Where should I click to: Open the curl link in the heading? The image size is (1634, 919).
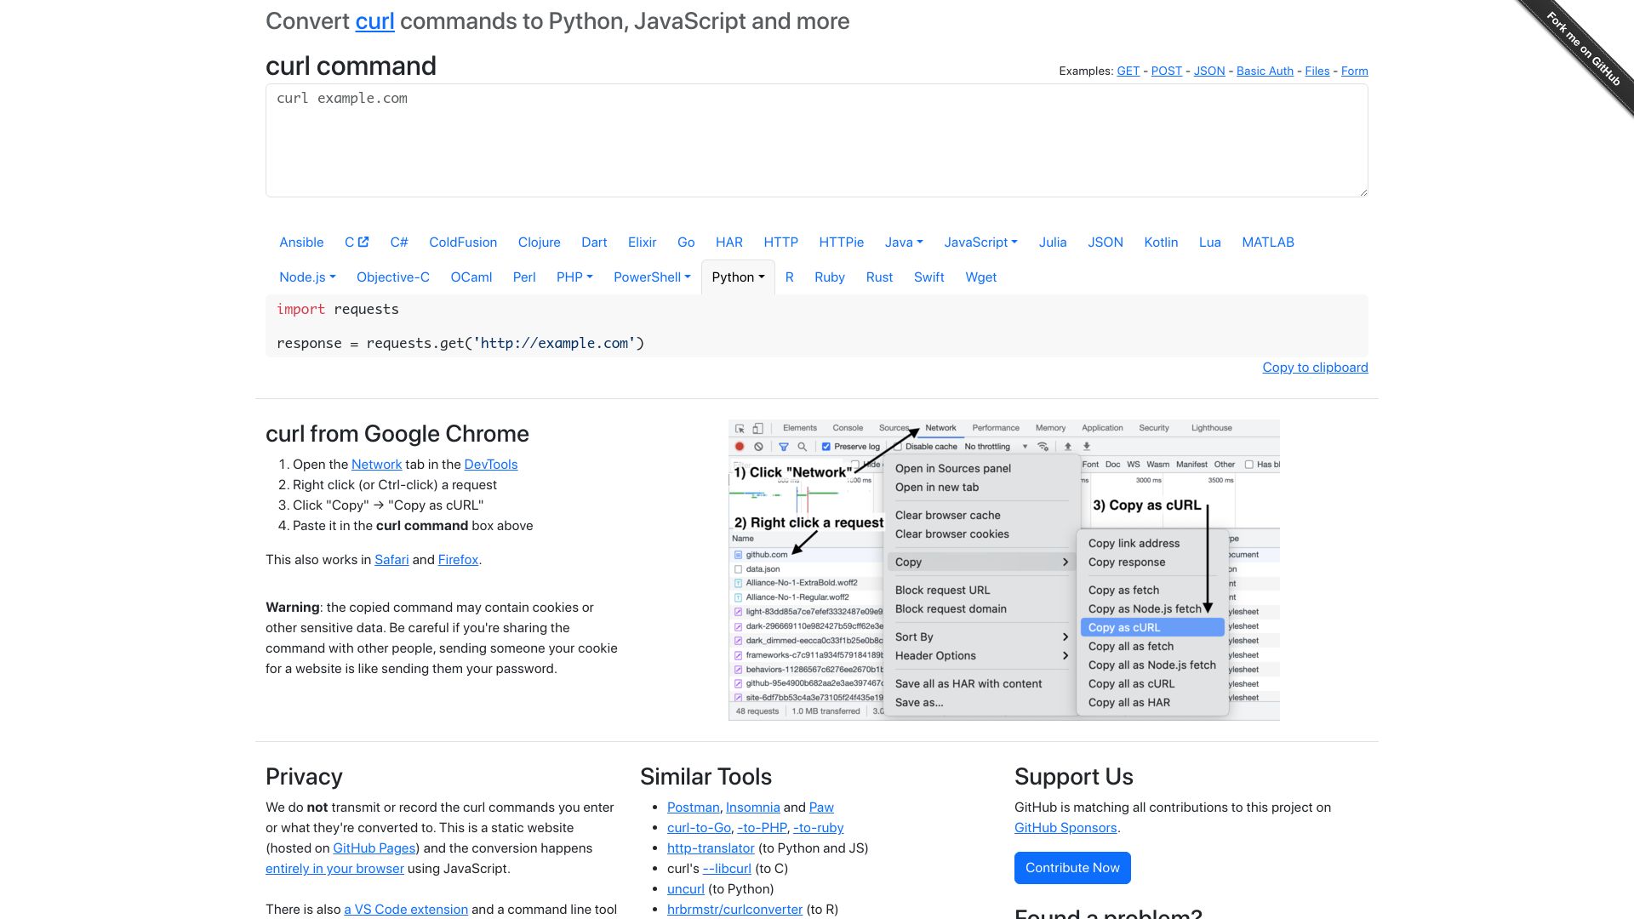374,21
